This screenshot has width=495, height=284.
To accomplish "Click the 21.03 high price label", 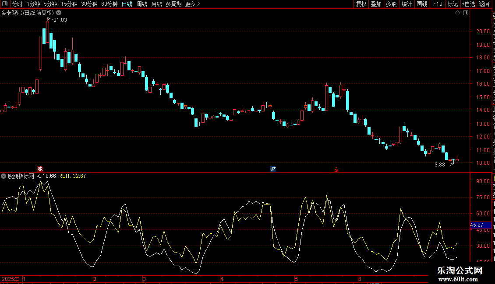I will click(60, 20).
